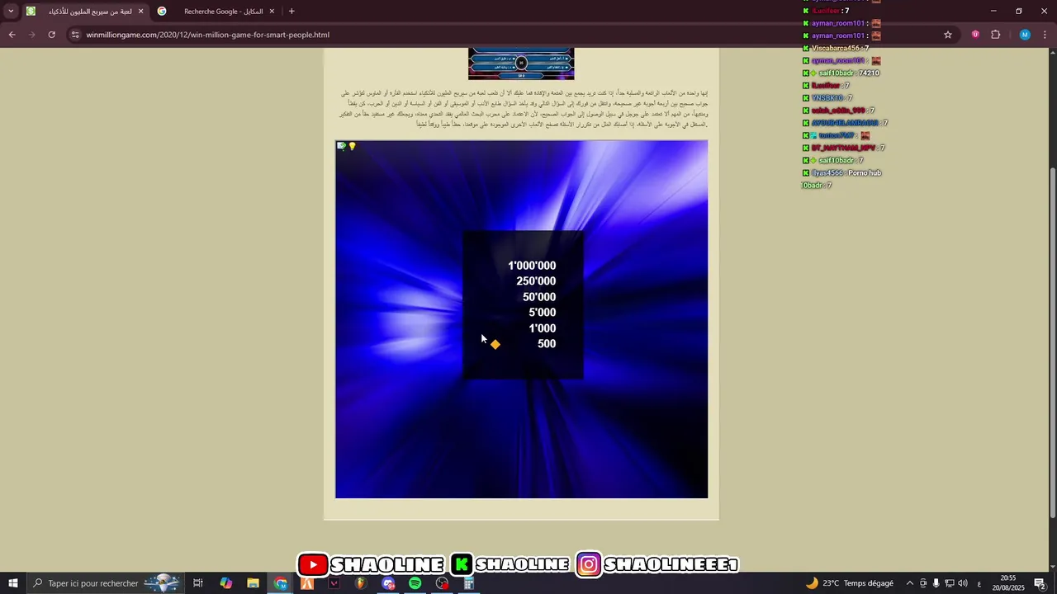Click the green icon left of lightbulb

point(341,146)
